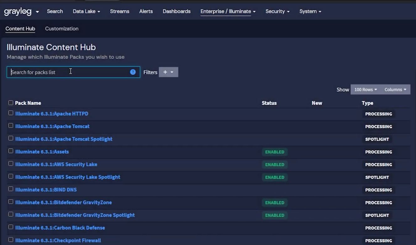The height and width of the screenshot is (245, 416).
Task: Click the Type column header
Action: pyautogui.click(x=367, y=103)
